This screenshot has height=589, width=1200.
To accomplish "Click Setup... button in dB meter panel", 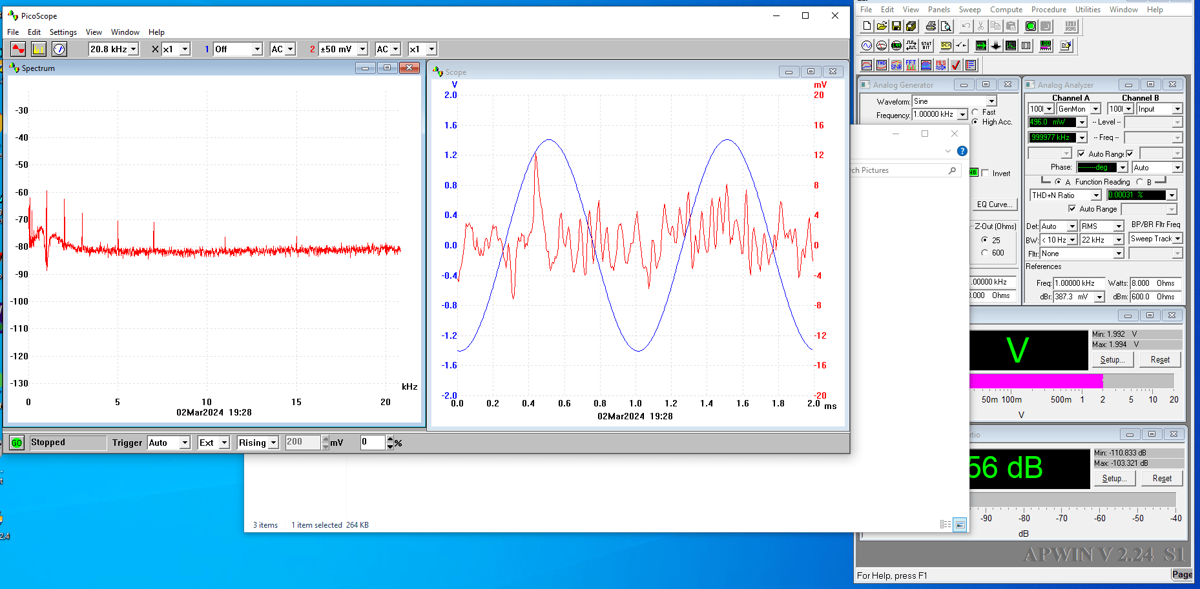I will pyautogui.click(x=1114, y=479).
